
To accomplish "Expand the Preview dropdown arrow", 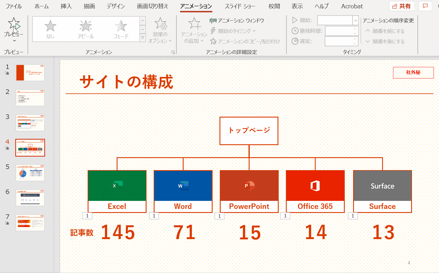I will click(x=14, y=41).
